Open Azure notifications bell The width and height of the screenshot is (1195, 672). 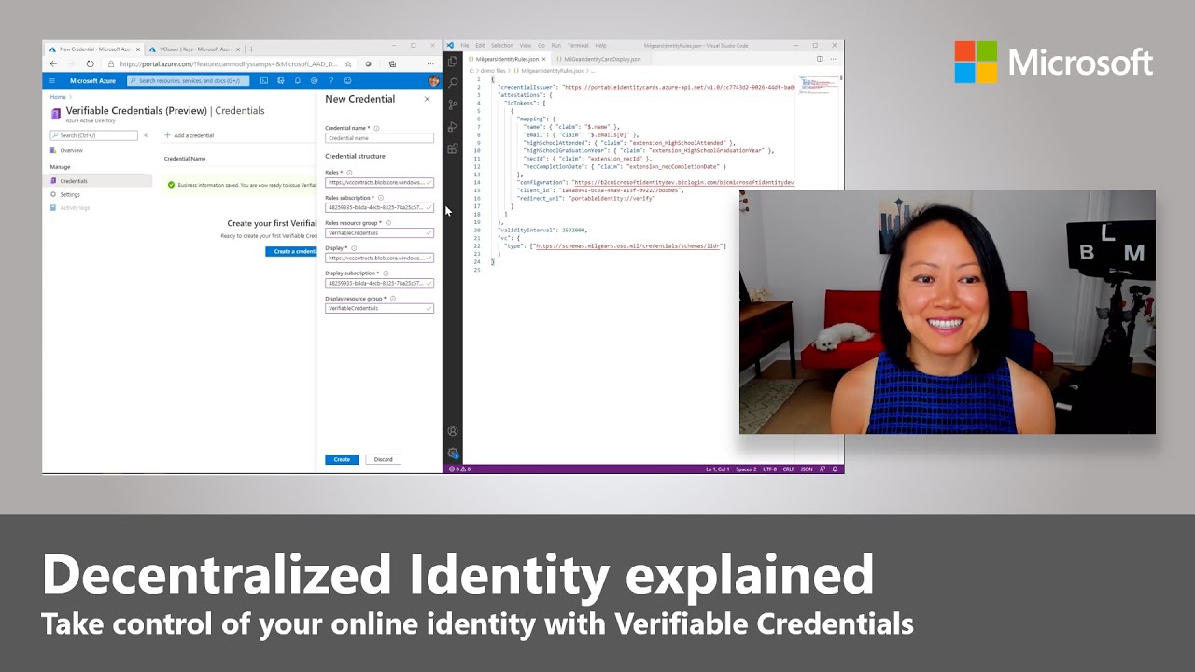click(297, 81)
